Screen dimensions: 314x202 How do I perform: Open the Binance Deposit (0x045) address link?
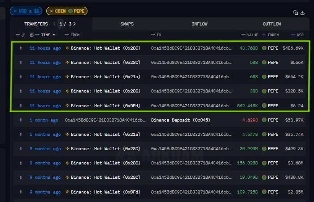pos(176,120)
